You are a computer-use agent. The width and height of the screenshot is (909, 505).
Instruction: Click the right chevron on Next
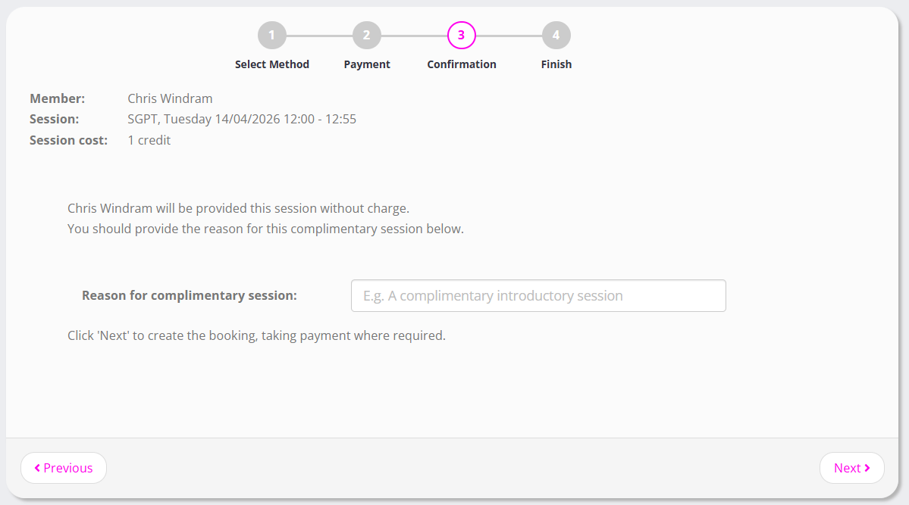pos(867,468)
